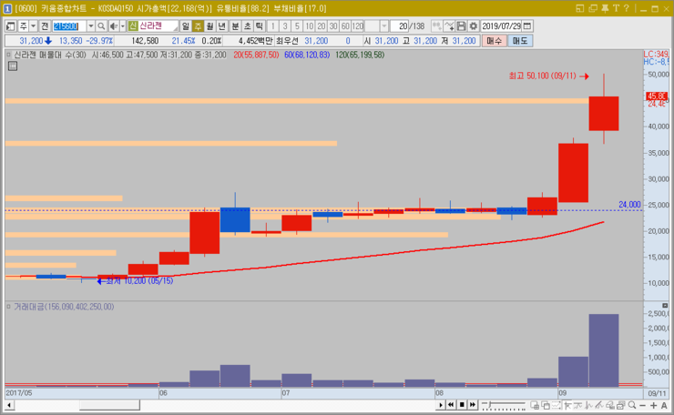
Task: Click the add line chart icon
Action: point(449,26)
